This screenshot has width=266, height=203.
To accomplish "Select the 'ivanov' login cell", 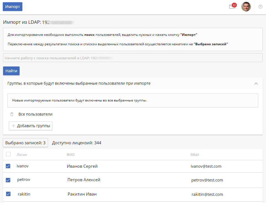I will tap(23, 166).
